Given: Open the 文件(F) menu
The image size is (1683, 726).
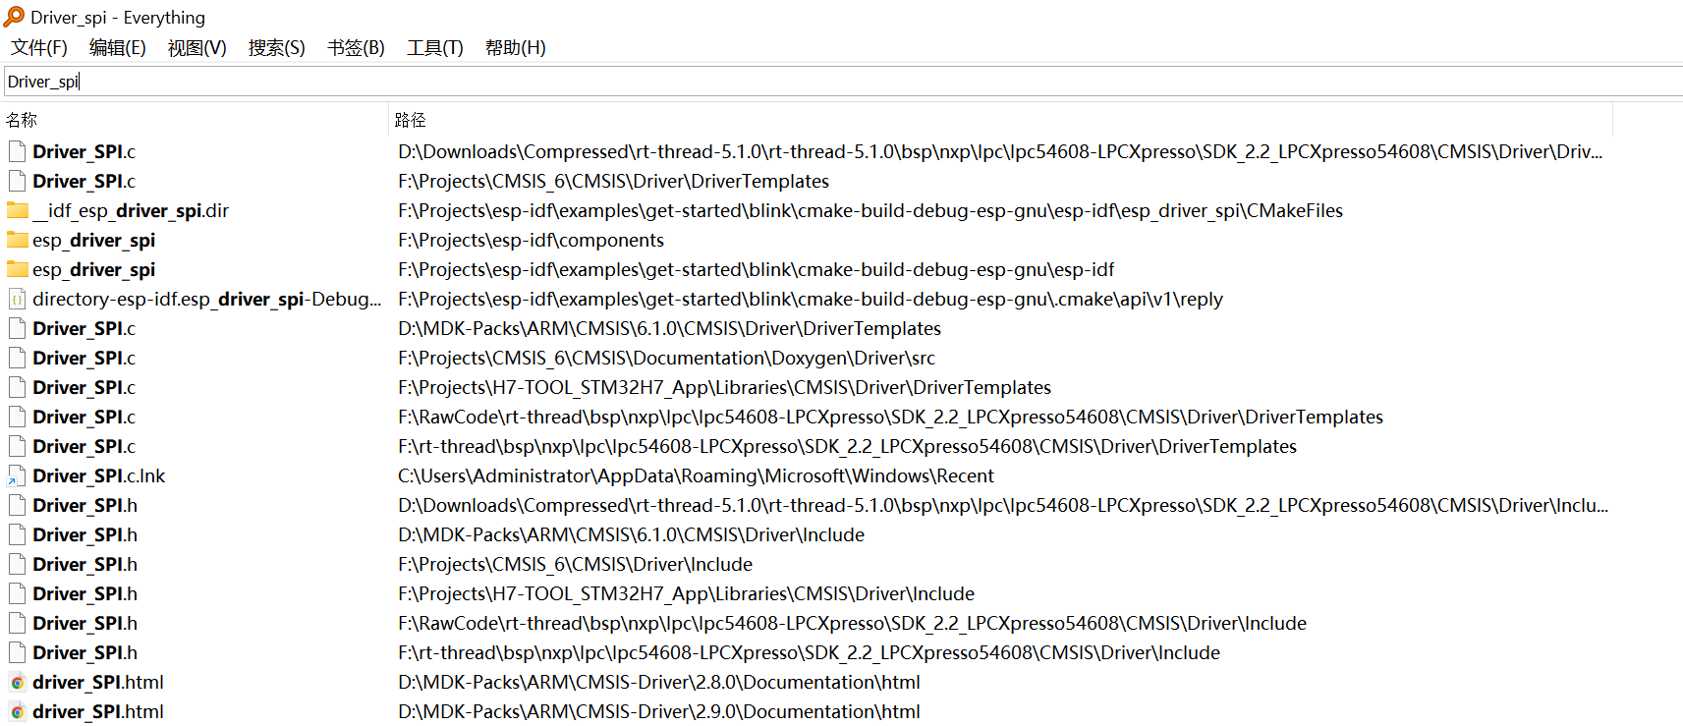Looking at the screenshot, I should point(39,47).
